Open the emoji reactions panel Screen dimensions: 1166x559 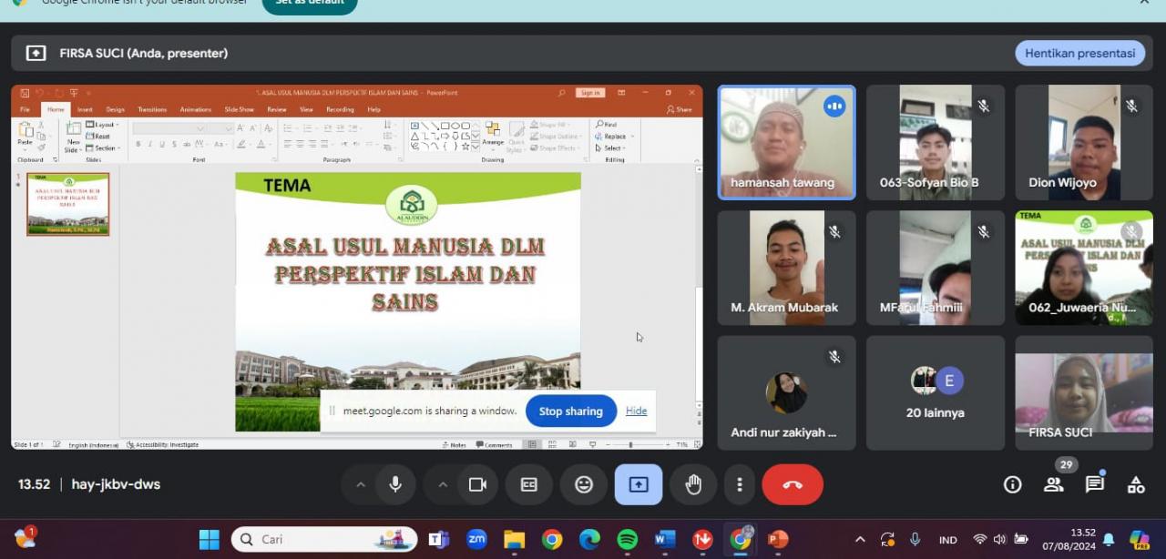tap(584, 484)
